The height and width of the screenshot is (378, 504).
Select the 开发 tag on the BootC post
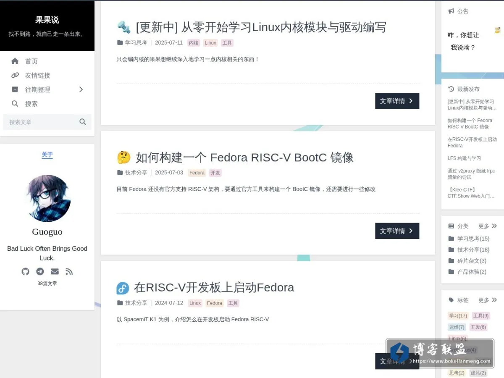tap(215, 173)
